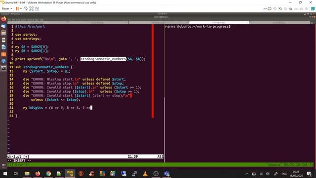The height and width of the screenshot is (178, 316).
Task: Click the 'use strict;' line in editor
Action: [26, 35]
